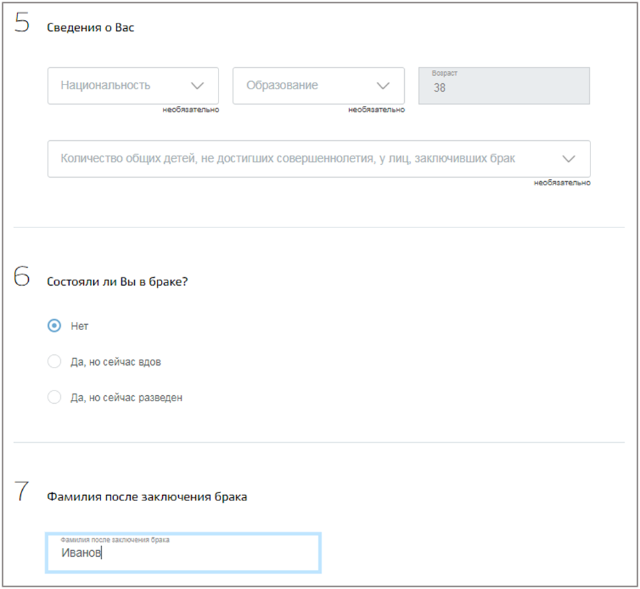Viewport: 640px width, 589px height.
Task: Click the step number 6 marker
Action: click(21, 276)
